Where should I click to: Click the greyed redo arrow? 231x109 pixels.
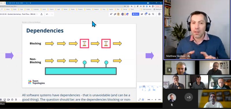[52, 14]
